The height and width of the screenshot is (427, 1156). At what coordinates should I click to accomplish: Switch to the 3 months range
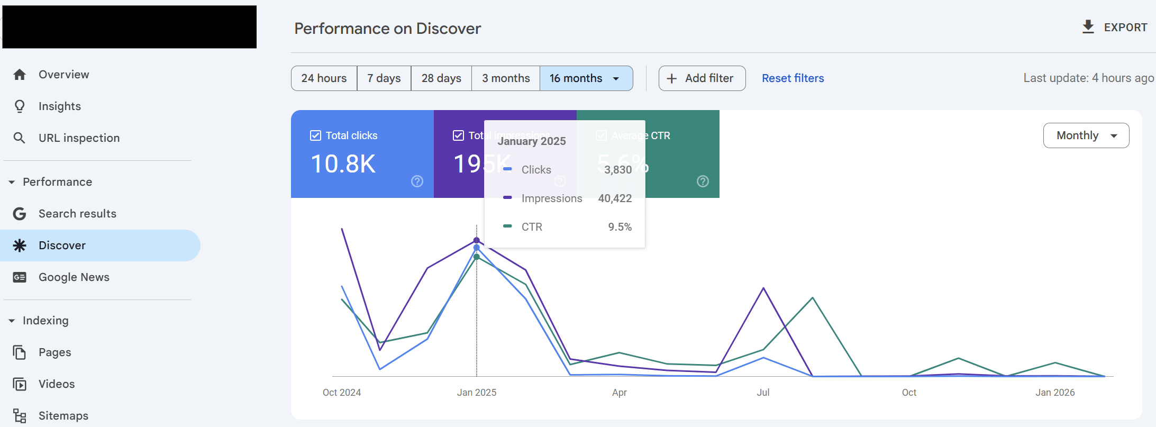click(x=505, y=78)
